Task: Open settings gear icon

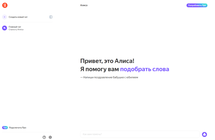Action: tap(50, 137)
